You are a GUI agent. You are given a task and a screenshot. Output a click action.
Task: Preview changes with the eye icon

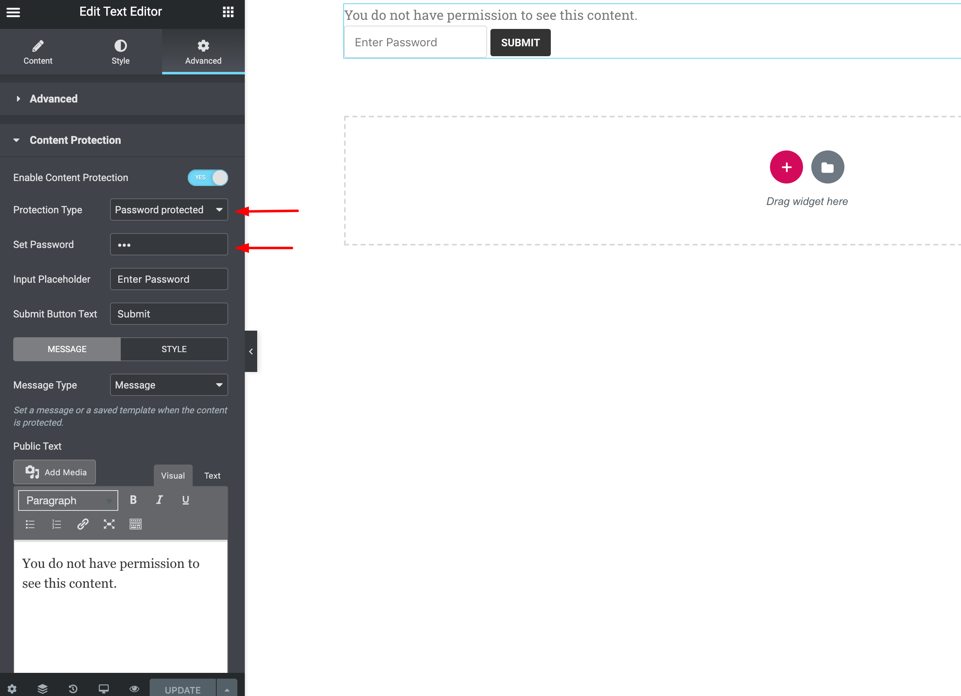(x=134, y=689)
